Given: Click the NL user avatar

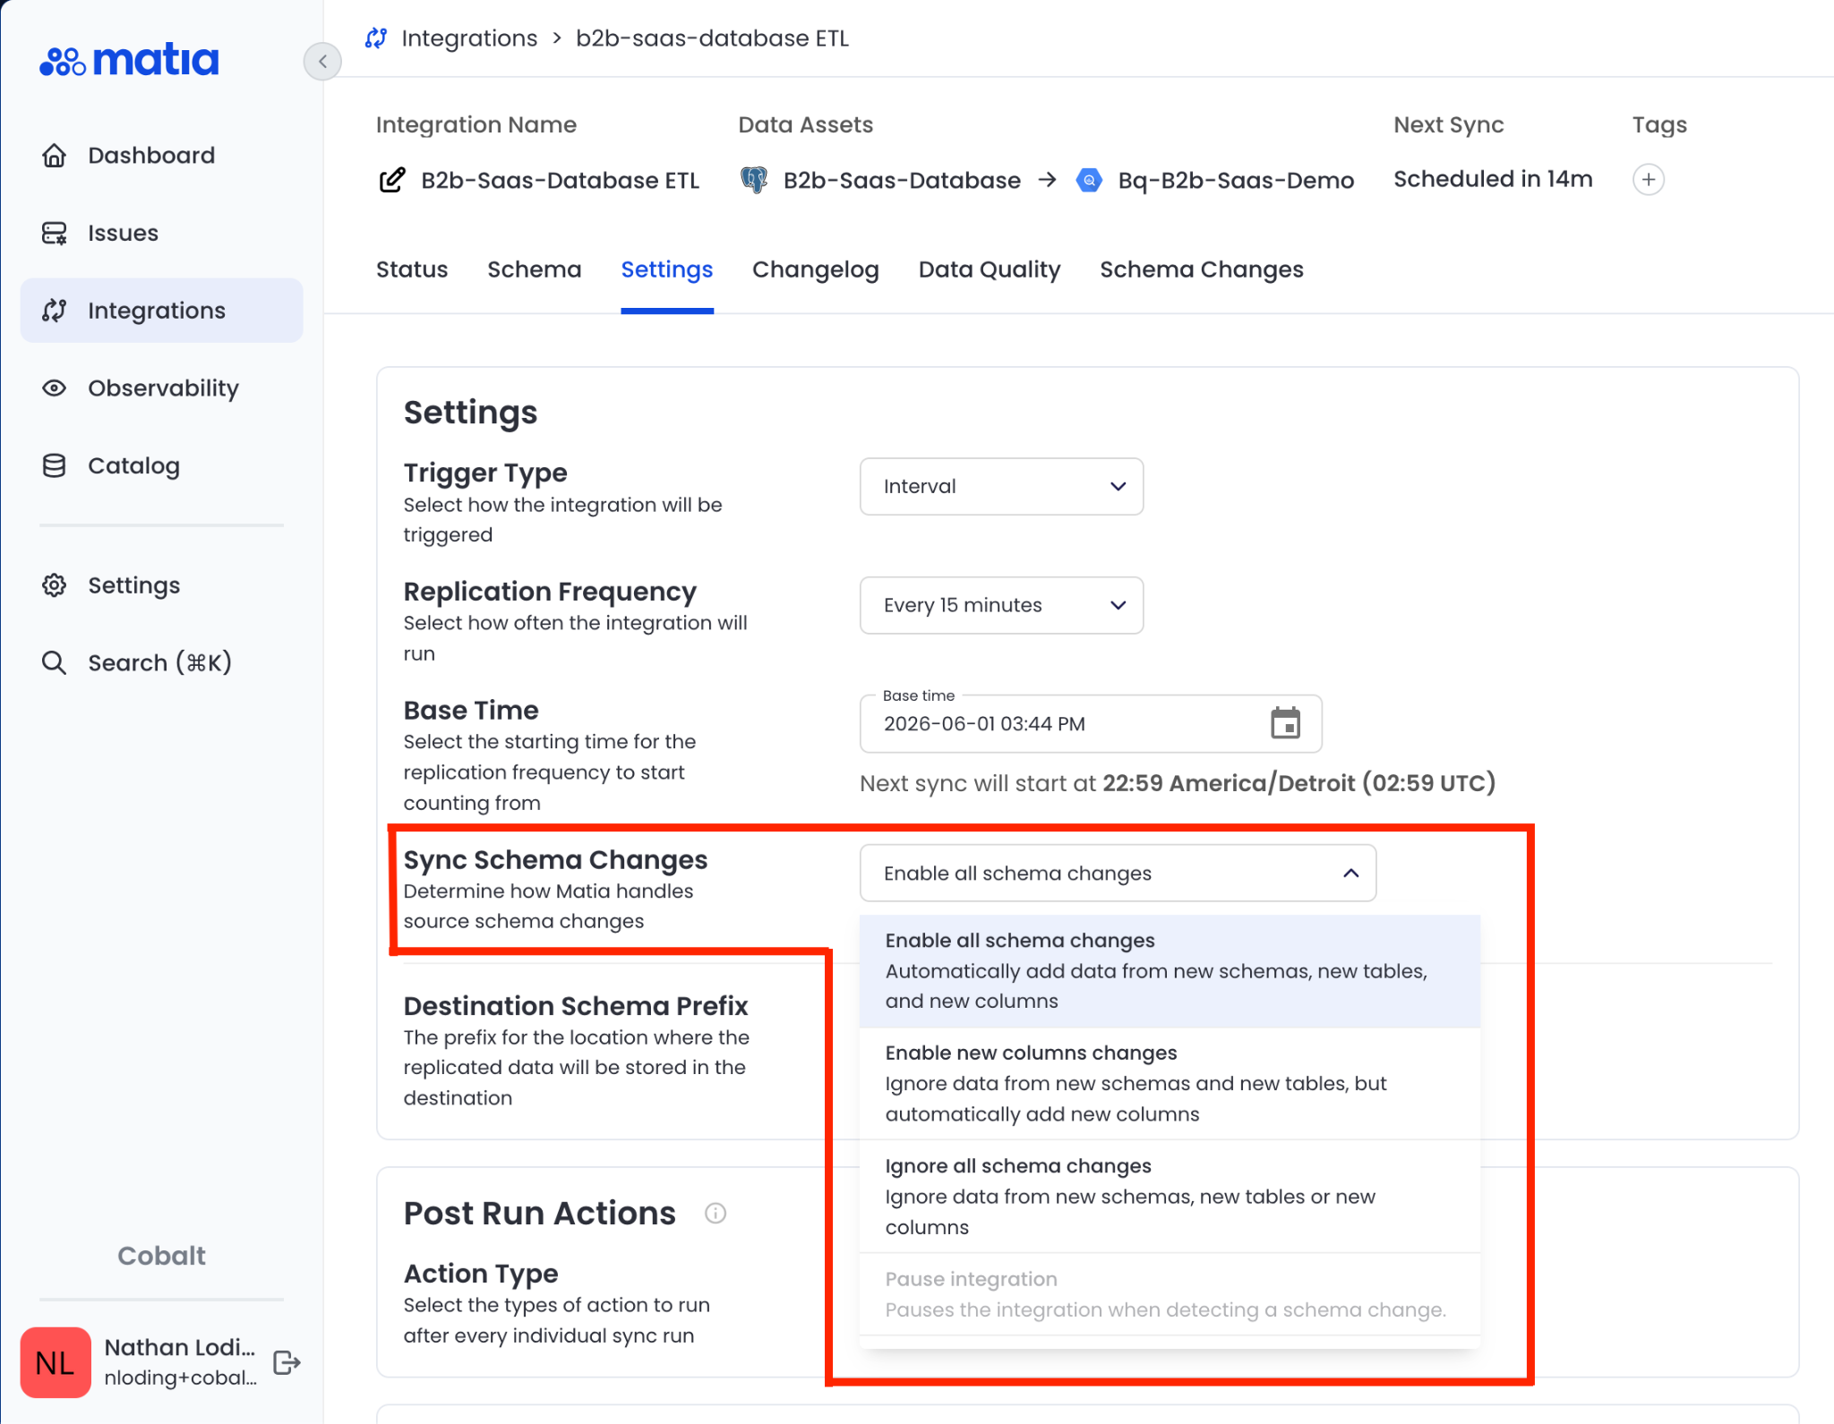Looking at the screenshot, I should [x=56, y=1362].
